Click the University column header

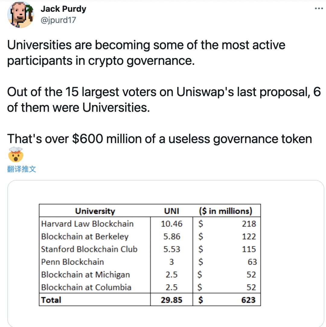point(95,211)
